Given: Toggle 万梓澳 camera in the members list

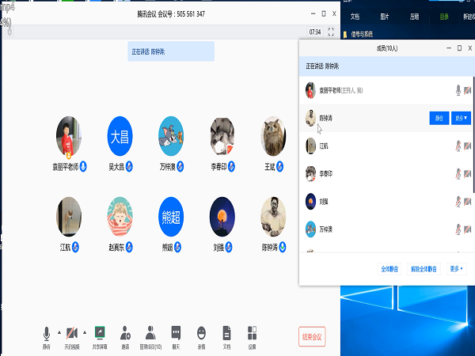Looking at the screenshot, I should pos(467,229).
